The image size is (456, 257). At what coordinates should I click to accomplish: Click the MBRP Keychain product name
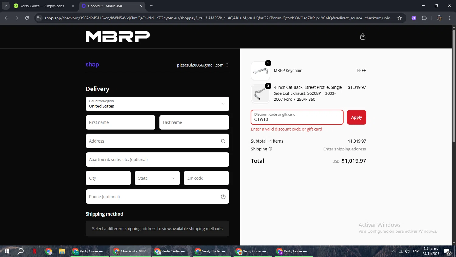click(288, 70)
